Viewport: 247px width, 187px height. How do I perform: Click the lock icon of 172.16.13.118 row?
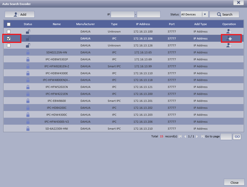coord(28,80)
